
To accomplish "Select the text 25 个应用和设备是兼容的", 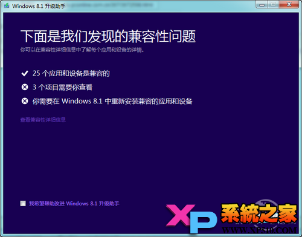I will click(71, 73).
